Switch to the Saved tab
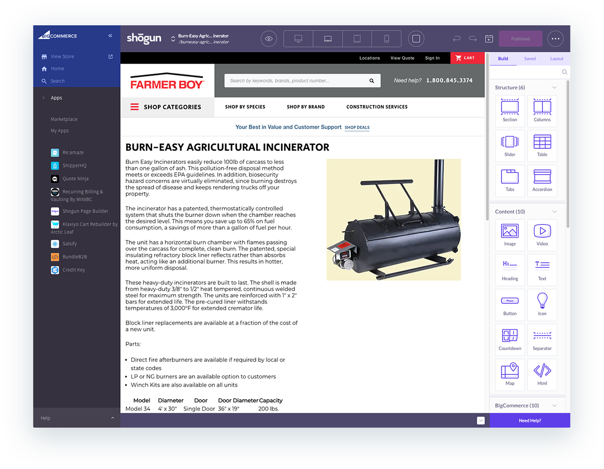 (529, 58)
